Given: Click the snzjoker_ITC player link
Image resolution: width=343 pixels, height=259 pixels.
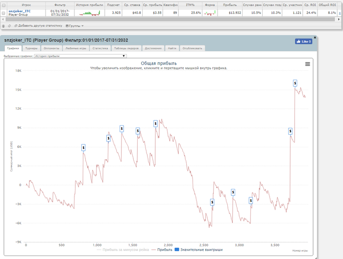Looking at the screenshot, I should tap(20, 11).
